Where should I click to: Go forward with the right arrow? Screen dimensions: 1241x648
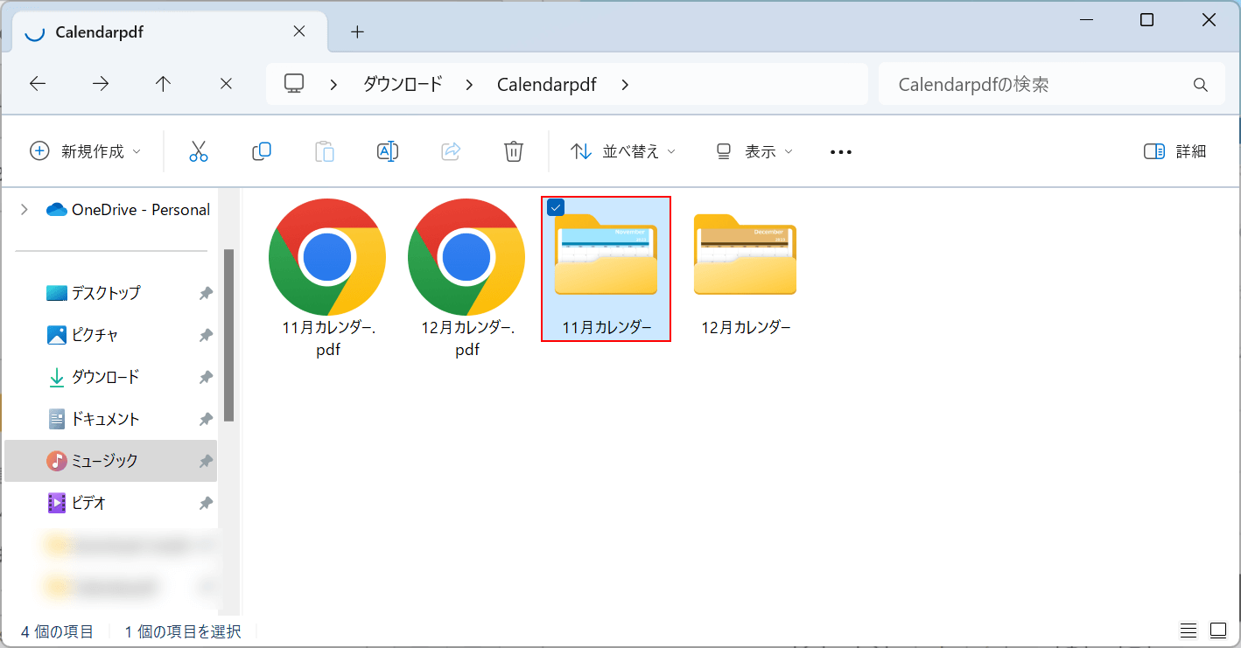(x=101, y=84)
